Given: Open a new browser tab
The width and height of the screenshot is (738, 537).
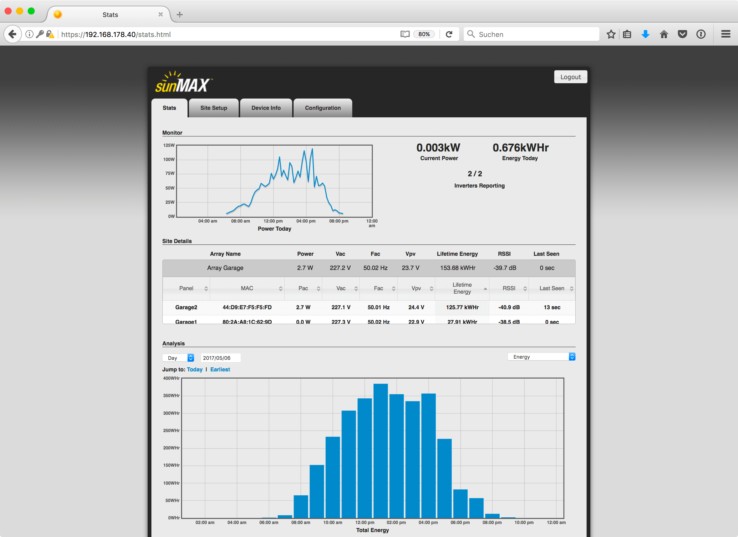Looking at the screenshot, I should pos(180,15).
